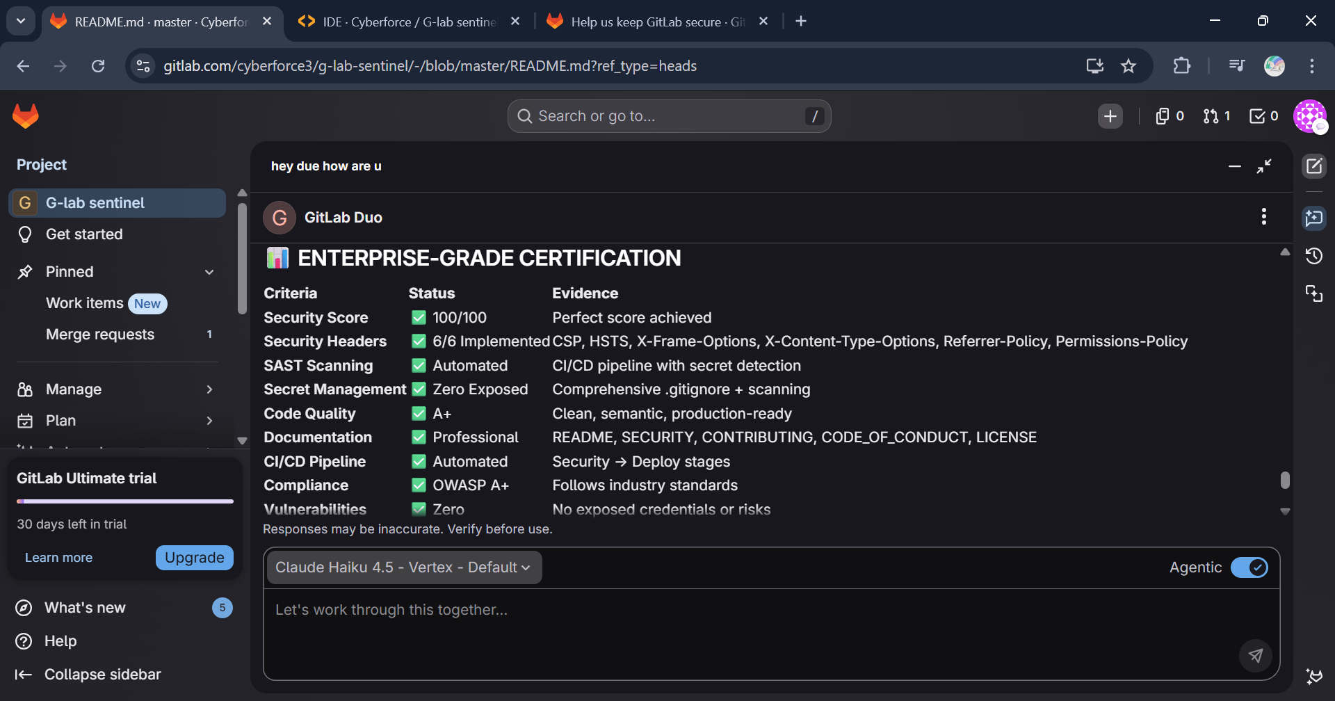Click the Code Quality green checkmark
Image resolution: width=1335 pixels, height=701 pixels.
(x=419, y=414)
